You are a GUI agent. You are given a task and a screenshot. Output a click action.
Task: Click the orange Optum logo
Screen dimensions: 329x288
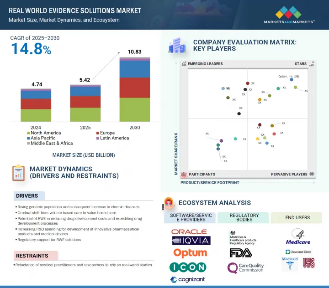point(190,253)
